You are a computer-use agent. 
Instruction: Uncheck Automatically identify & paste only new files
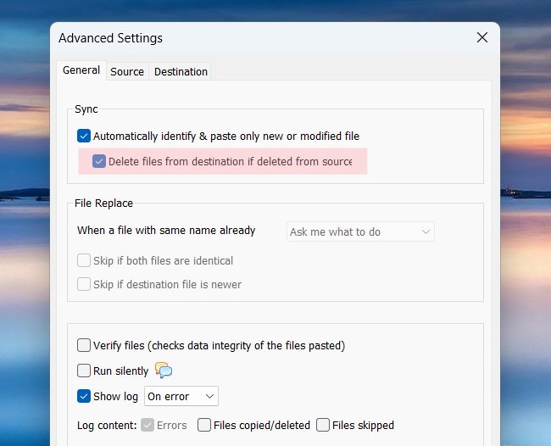[84, 136]
